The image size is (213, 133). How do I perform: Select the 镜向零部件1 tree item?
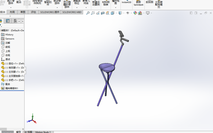(x=10, y=88)
